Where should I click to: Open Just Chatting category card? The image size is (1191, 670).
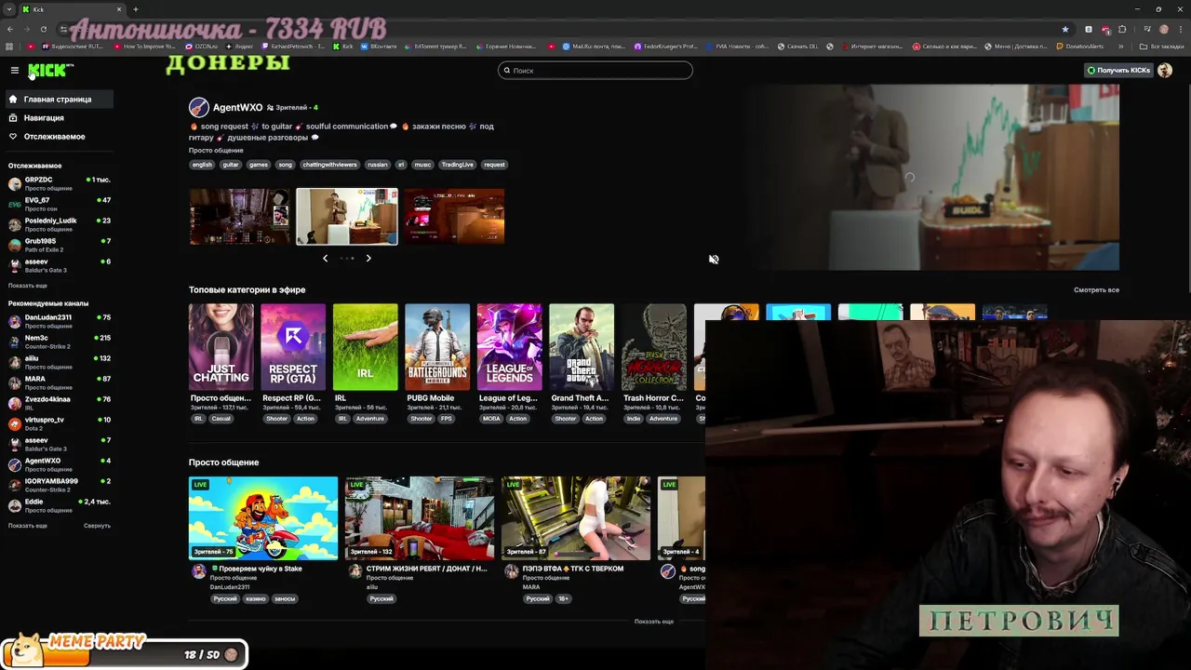coord(221,347)
